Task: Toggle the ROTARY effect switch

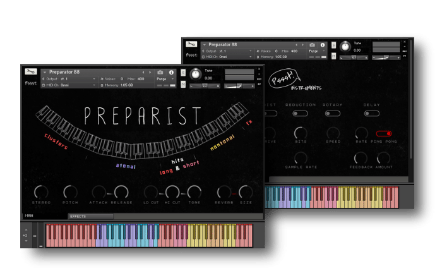Action: tap(333, 114)
